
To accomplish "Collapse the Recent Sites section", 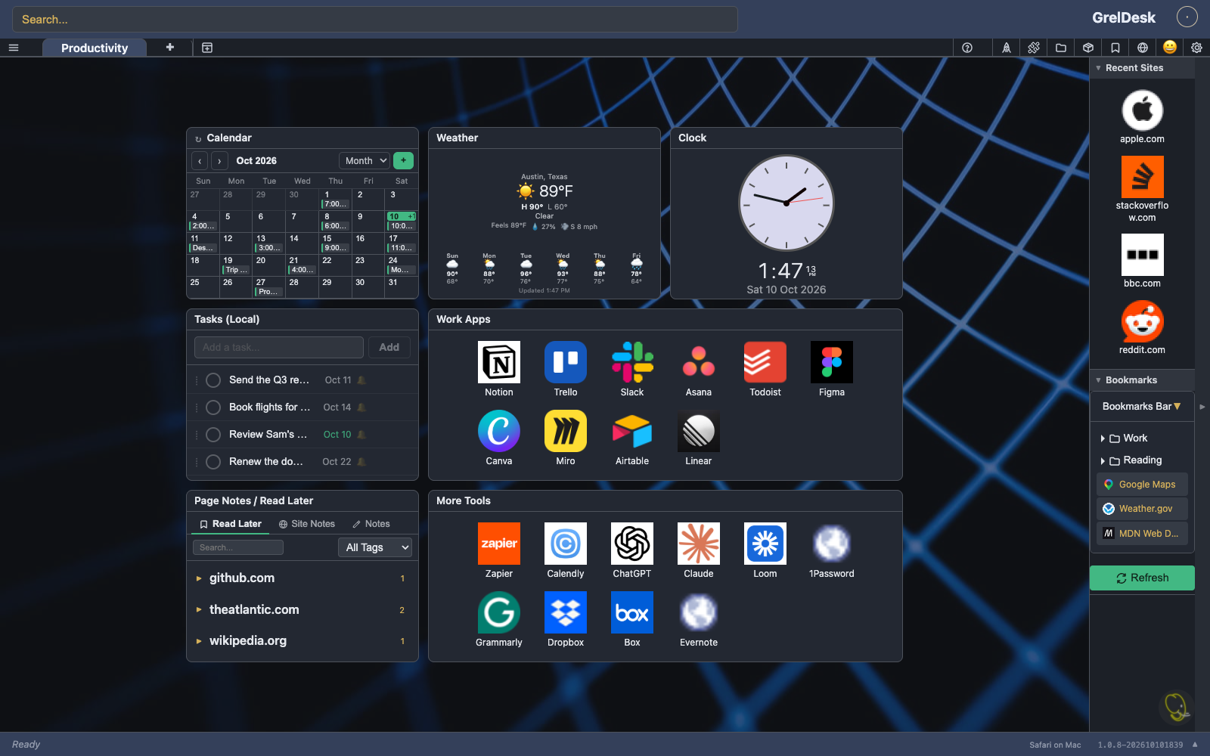I will (x=1098, y=68).
